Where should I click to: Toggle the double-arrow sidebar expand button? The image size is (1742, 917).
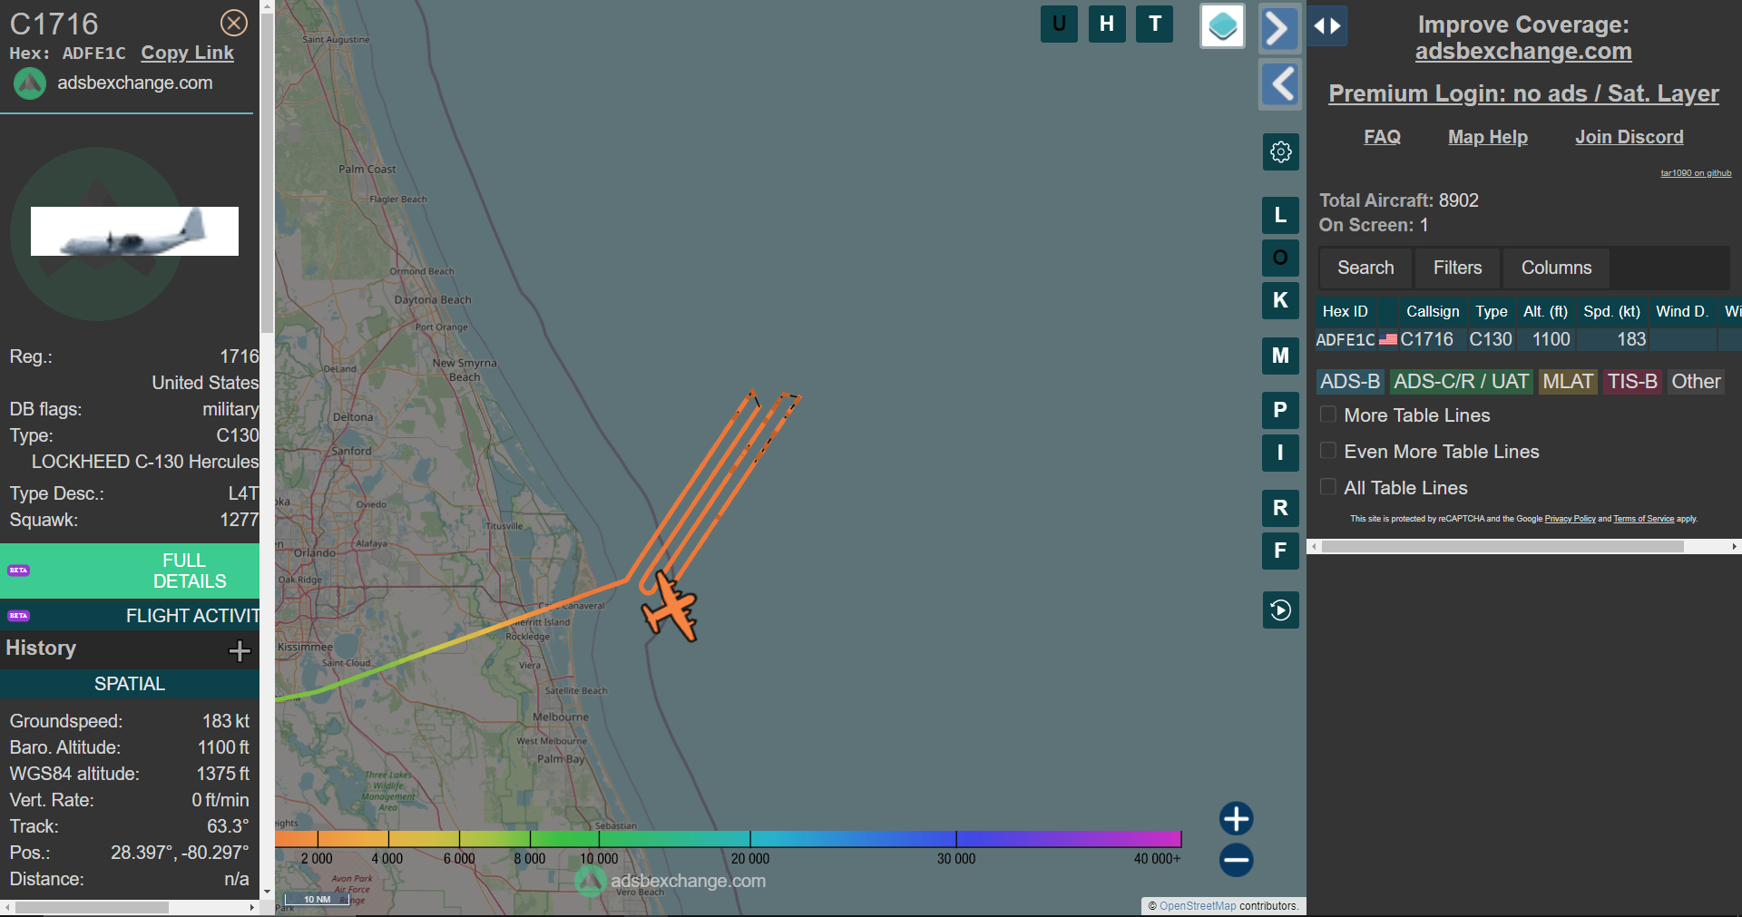[x=1327, y=26]
